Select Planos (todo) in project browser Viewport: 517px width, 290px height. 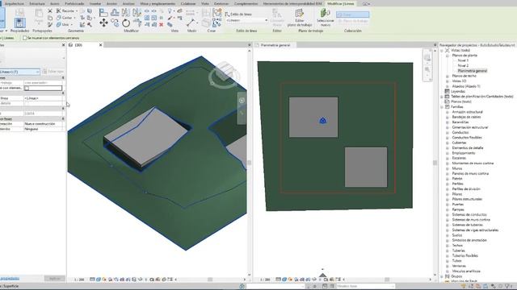[461, 101]
